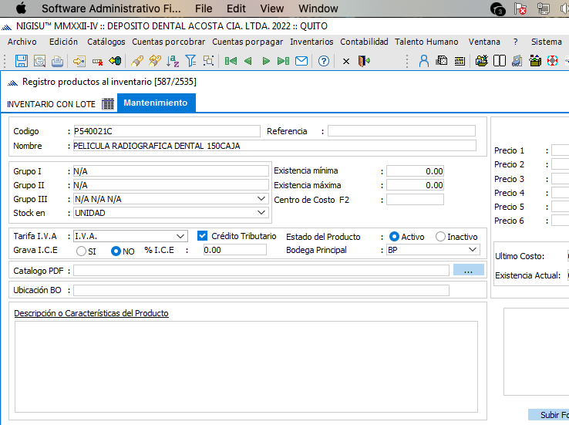
Task: Click the printer icon in toolbar
Action: [x=57, y=61]
